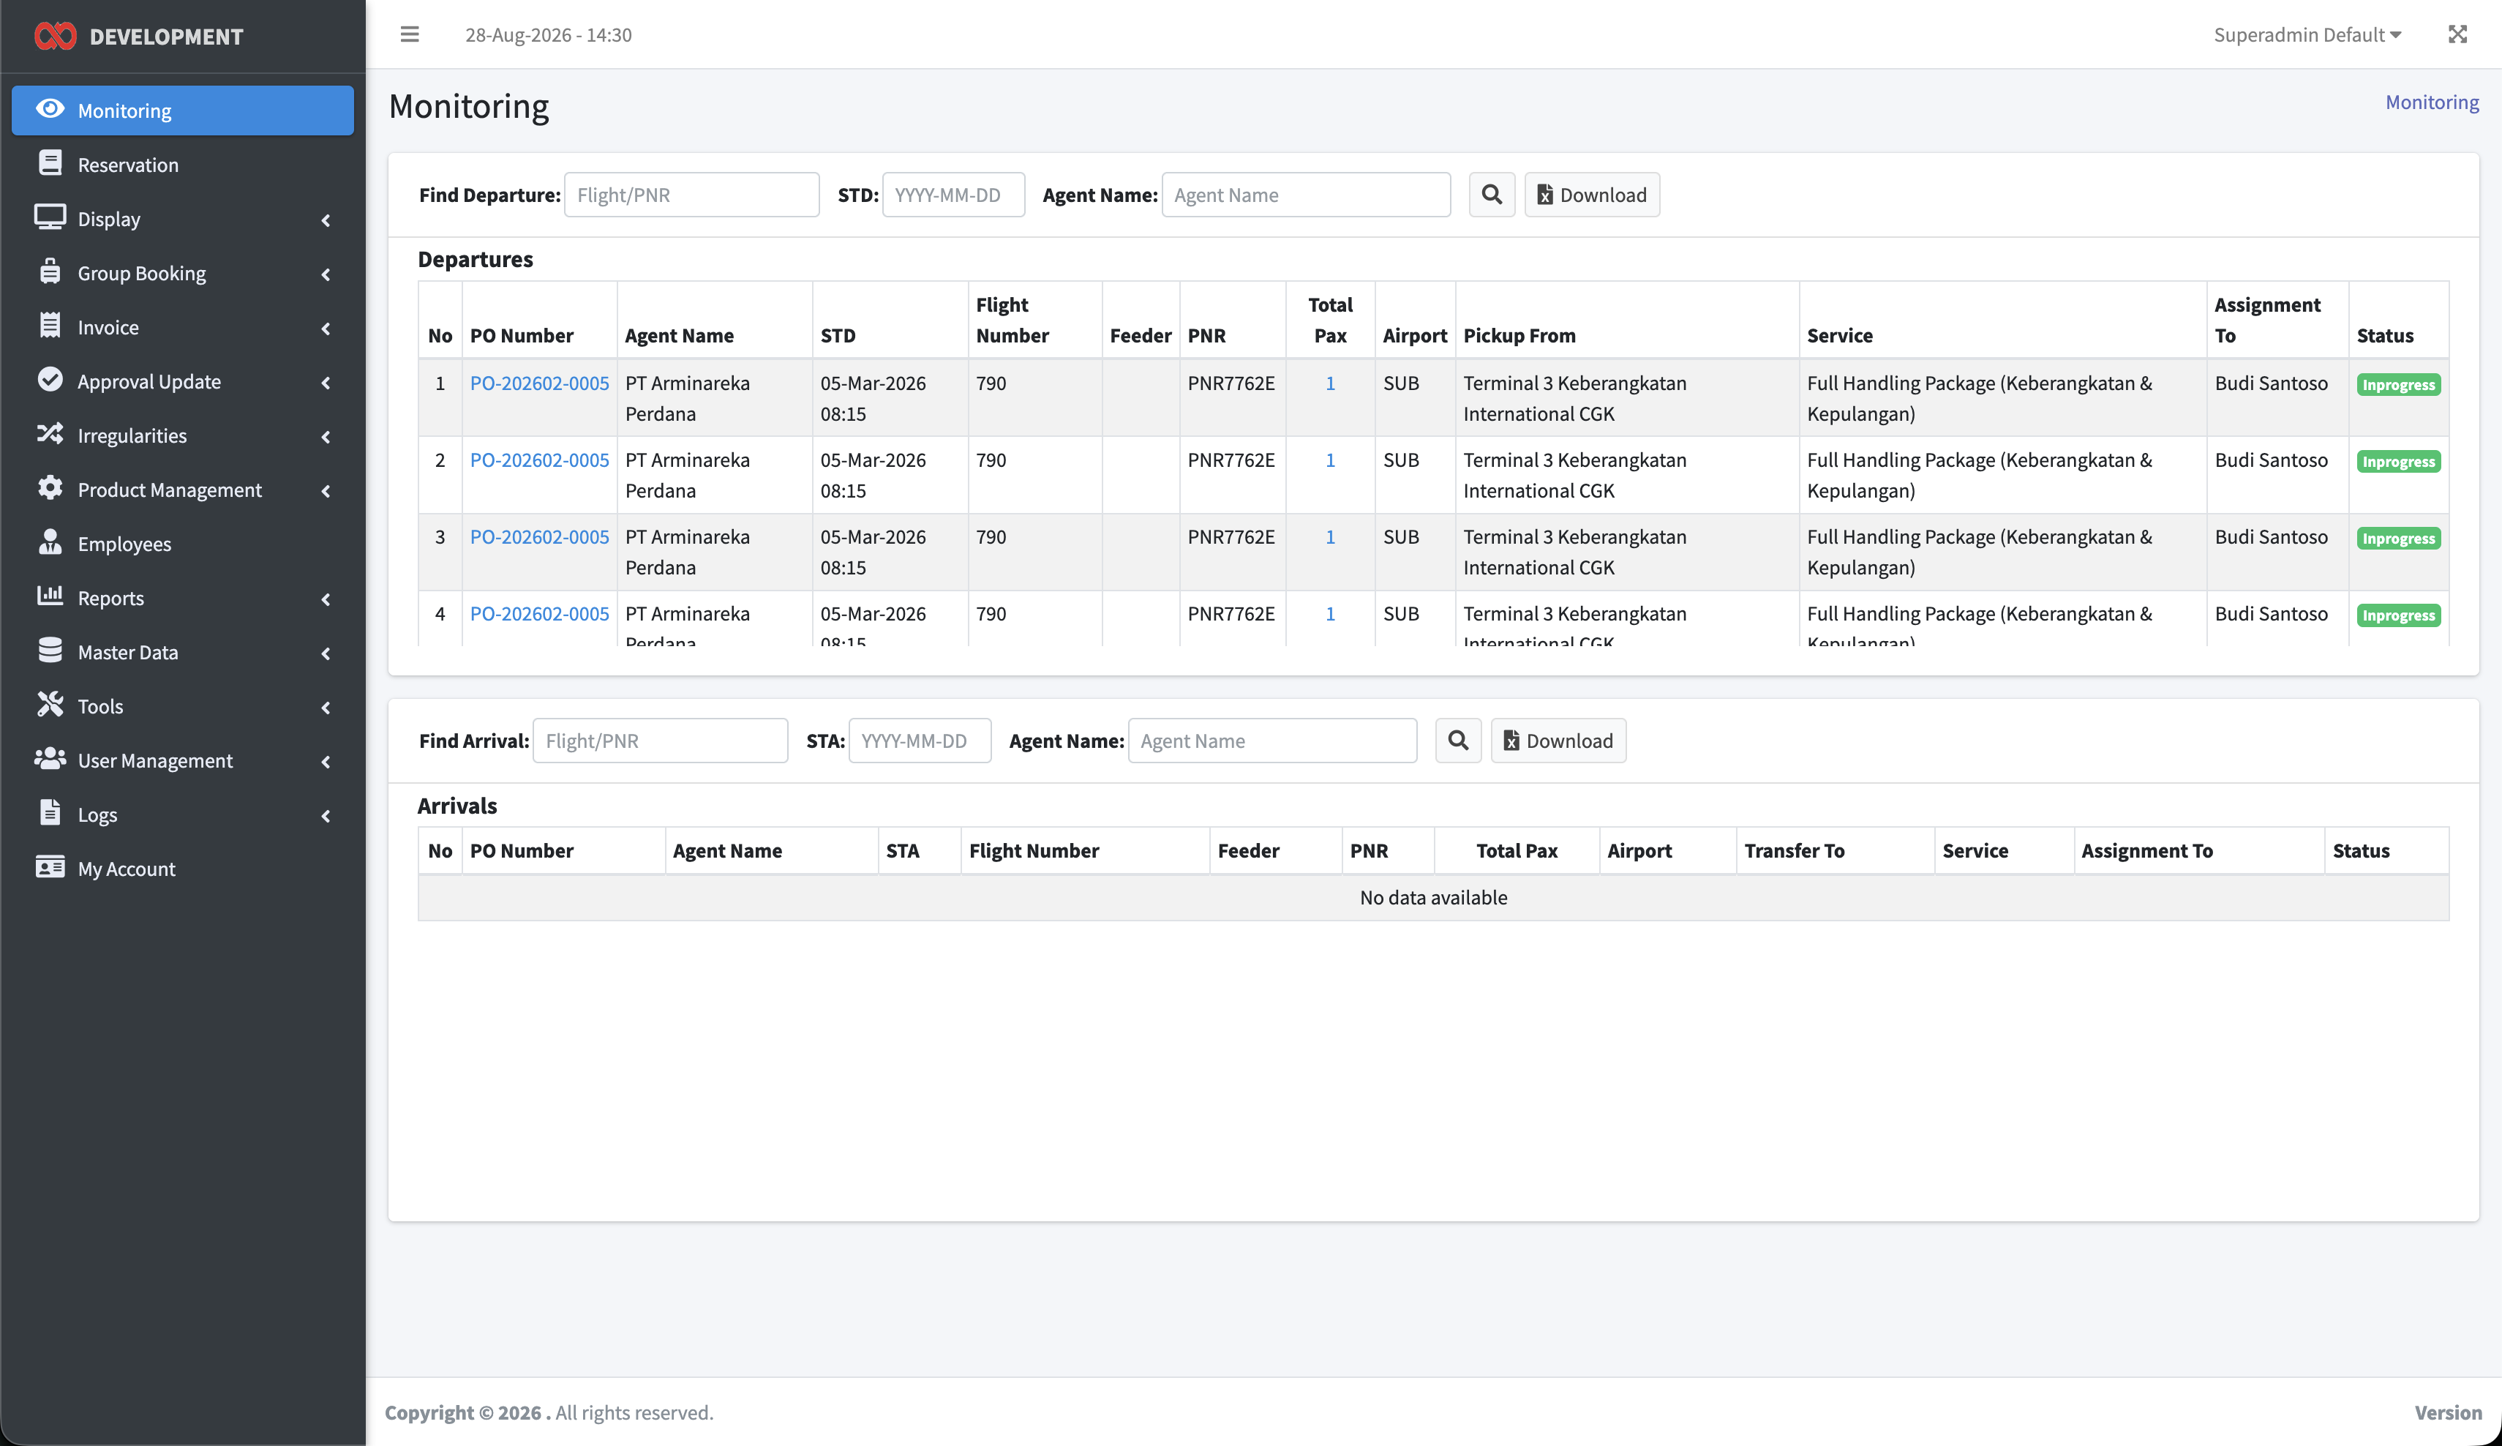Image resolution: width=2502 pixels, height=1446 pixels.
Task: Click the Group Booking luggage icon
Action: tap(50, 271)
